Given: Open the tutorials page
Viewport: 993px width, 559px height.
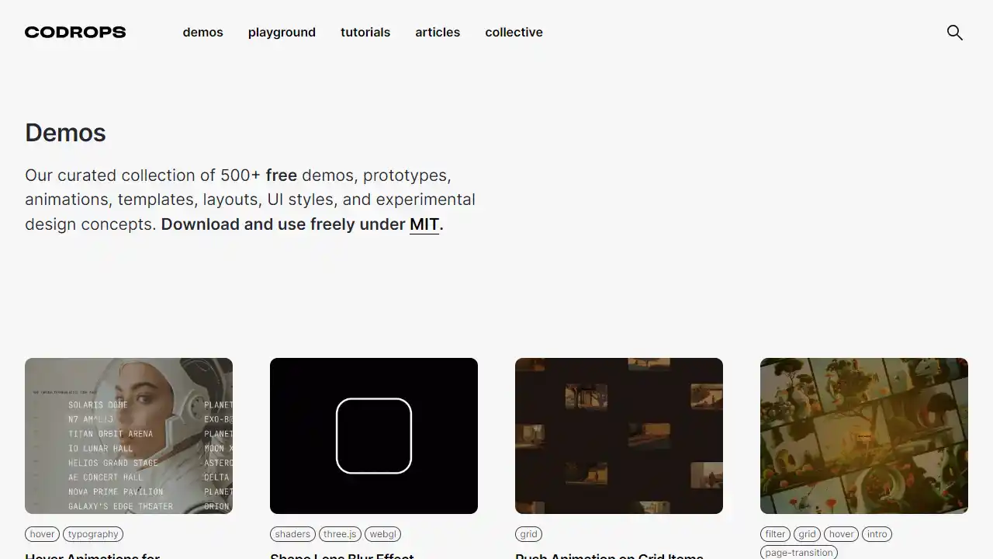Looking at the screenshot, I should 365,33.
